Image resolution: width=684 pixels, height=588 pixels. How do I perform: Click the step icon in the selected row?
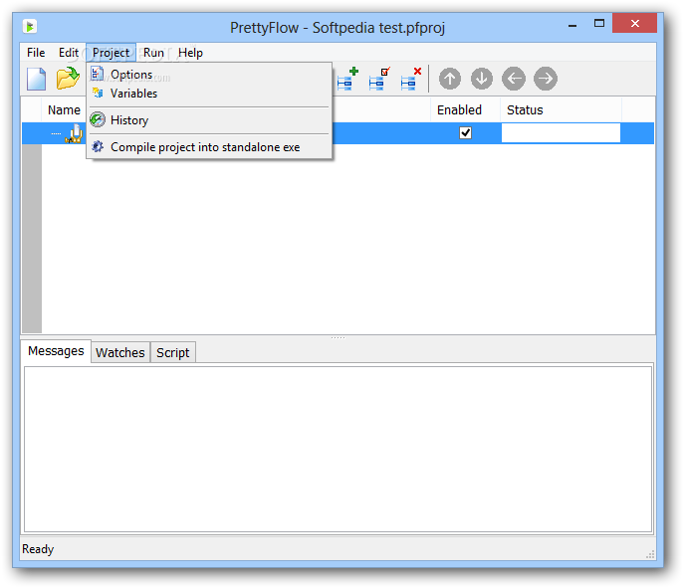click(74, 133)
